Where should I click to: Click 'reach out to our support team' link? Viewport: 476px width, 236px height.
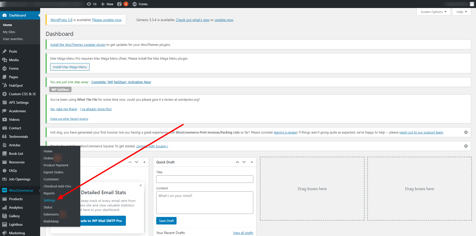pos(421,132)
